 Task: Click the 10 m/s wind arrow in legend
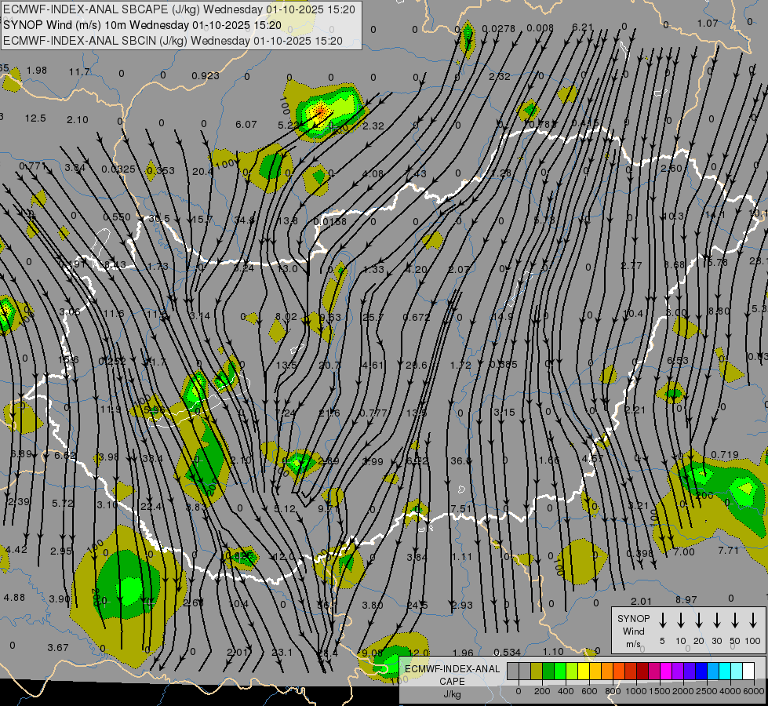pos(681,620)
